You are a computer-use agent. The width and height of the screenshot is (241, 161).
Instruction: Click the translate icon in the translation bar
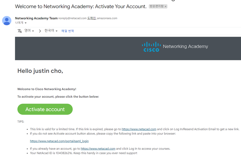click(x=20, y=31)
